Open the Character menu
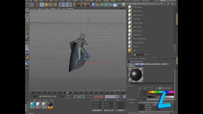 (106, 1)
